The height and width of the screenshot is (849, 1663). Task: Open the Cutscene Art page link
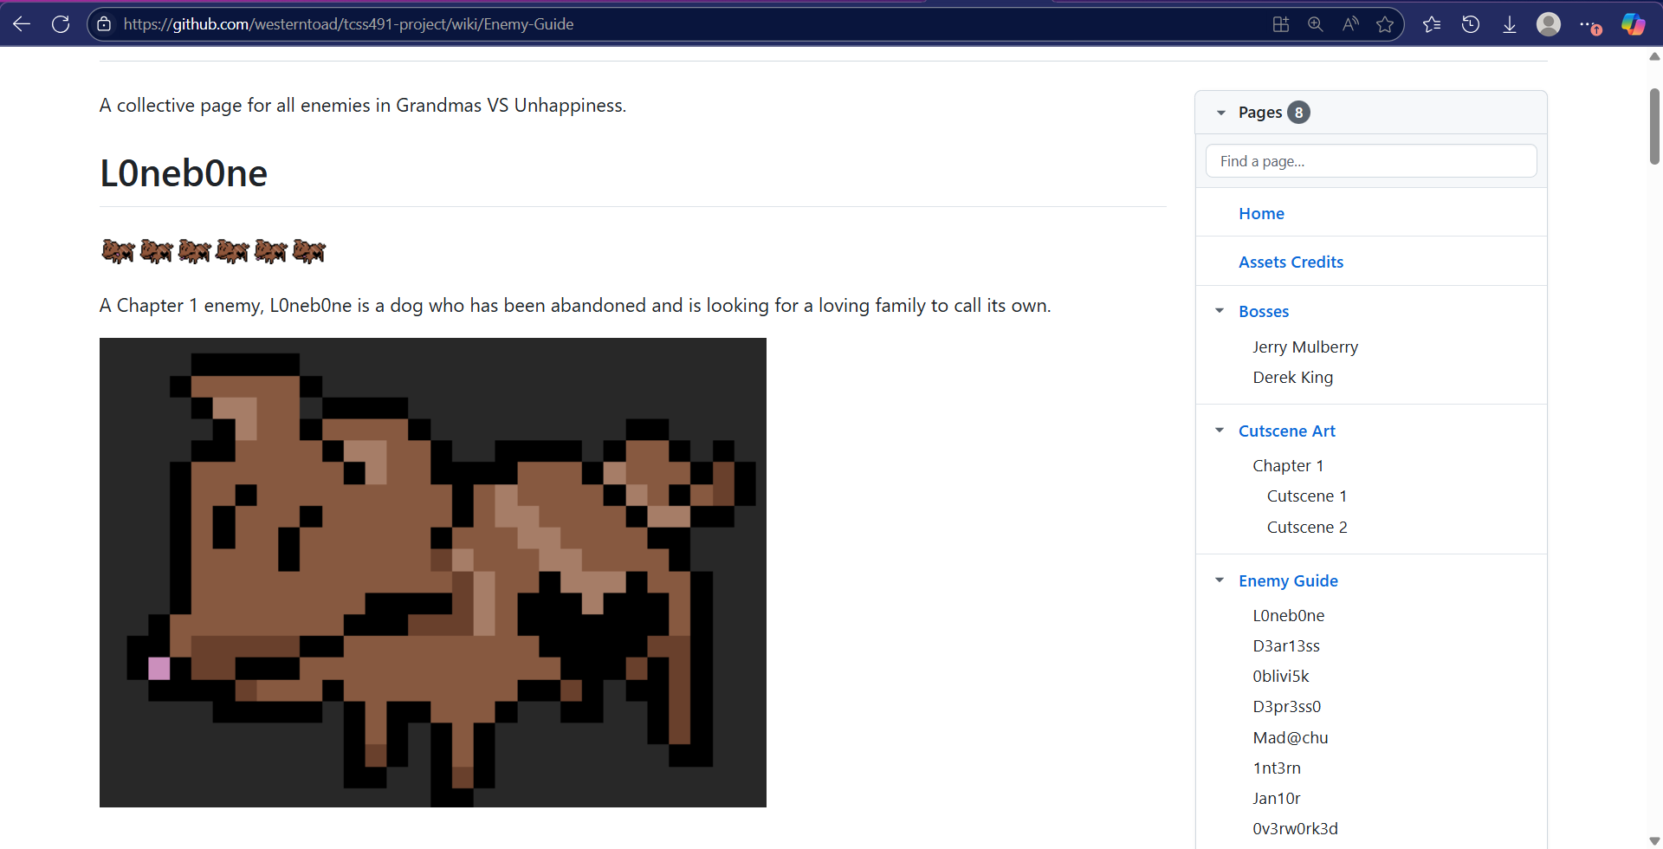1286,431
